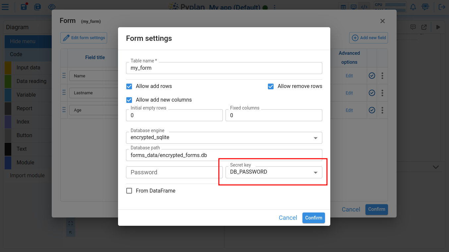449x252 pixels.
Task: Confirm the Form settings dialog
Action: pyautogui.click(x=313, y=218)
